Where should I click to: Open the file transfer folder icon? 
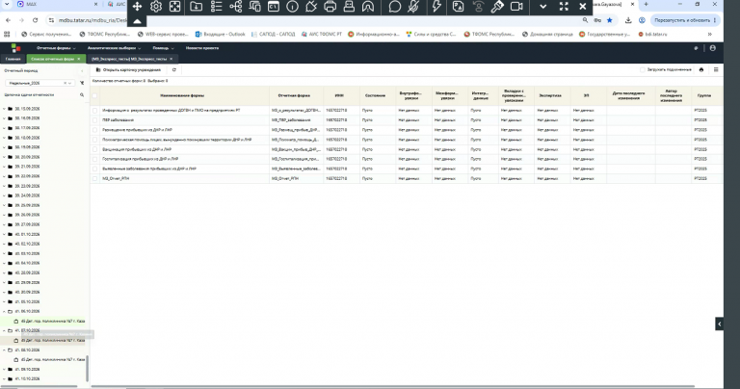pos(196,7)
